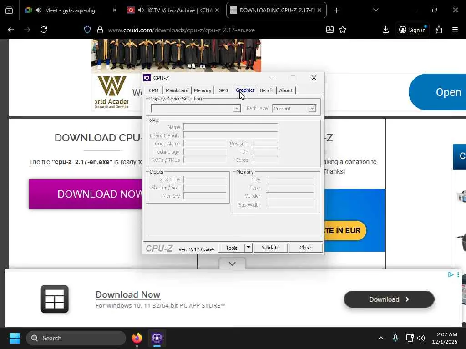Open the list all tabs chevron
The image size is (466, 349).
point(375,10)
